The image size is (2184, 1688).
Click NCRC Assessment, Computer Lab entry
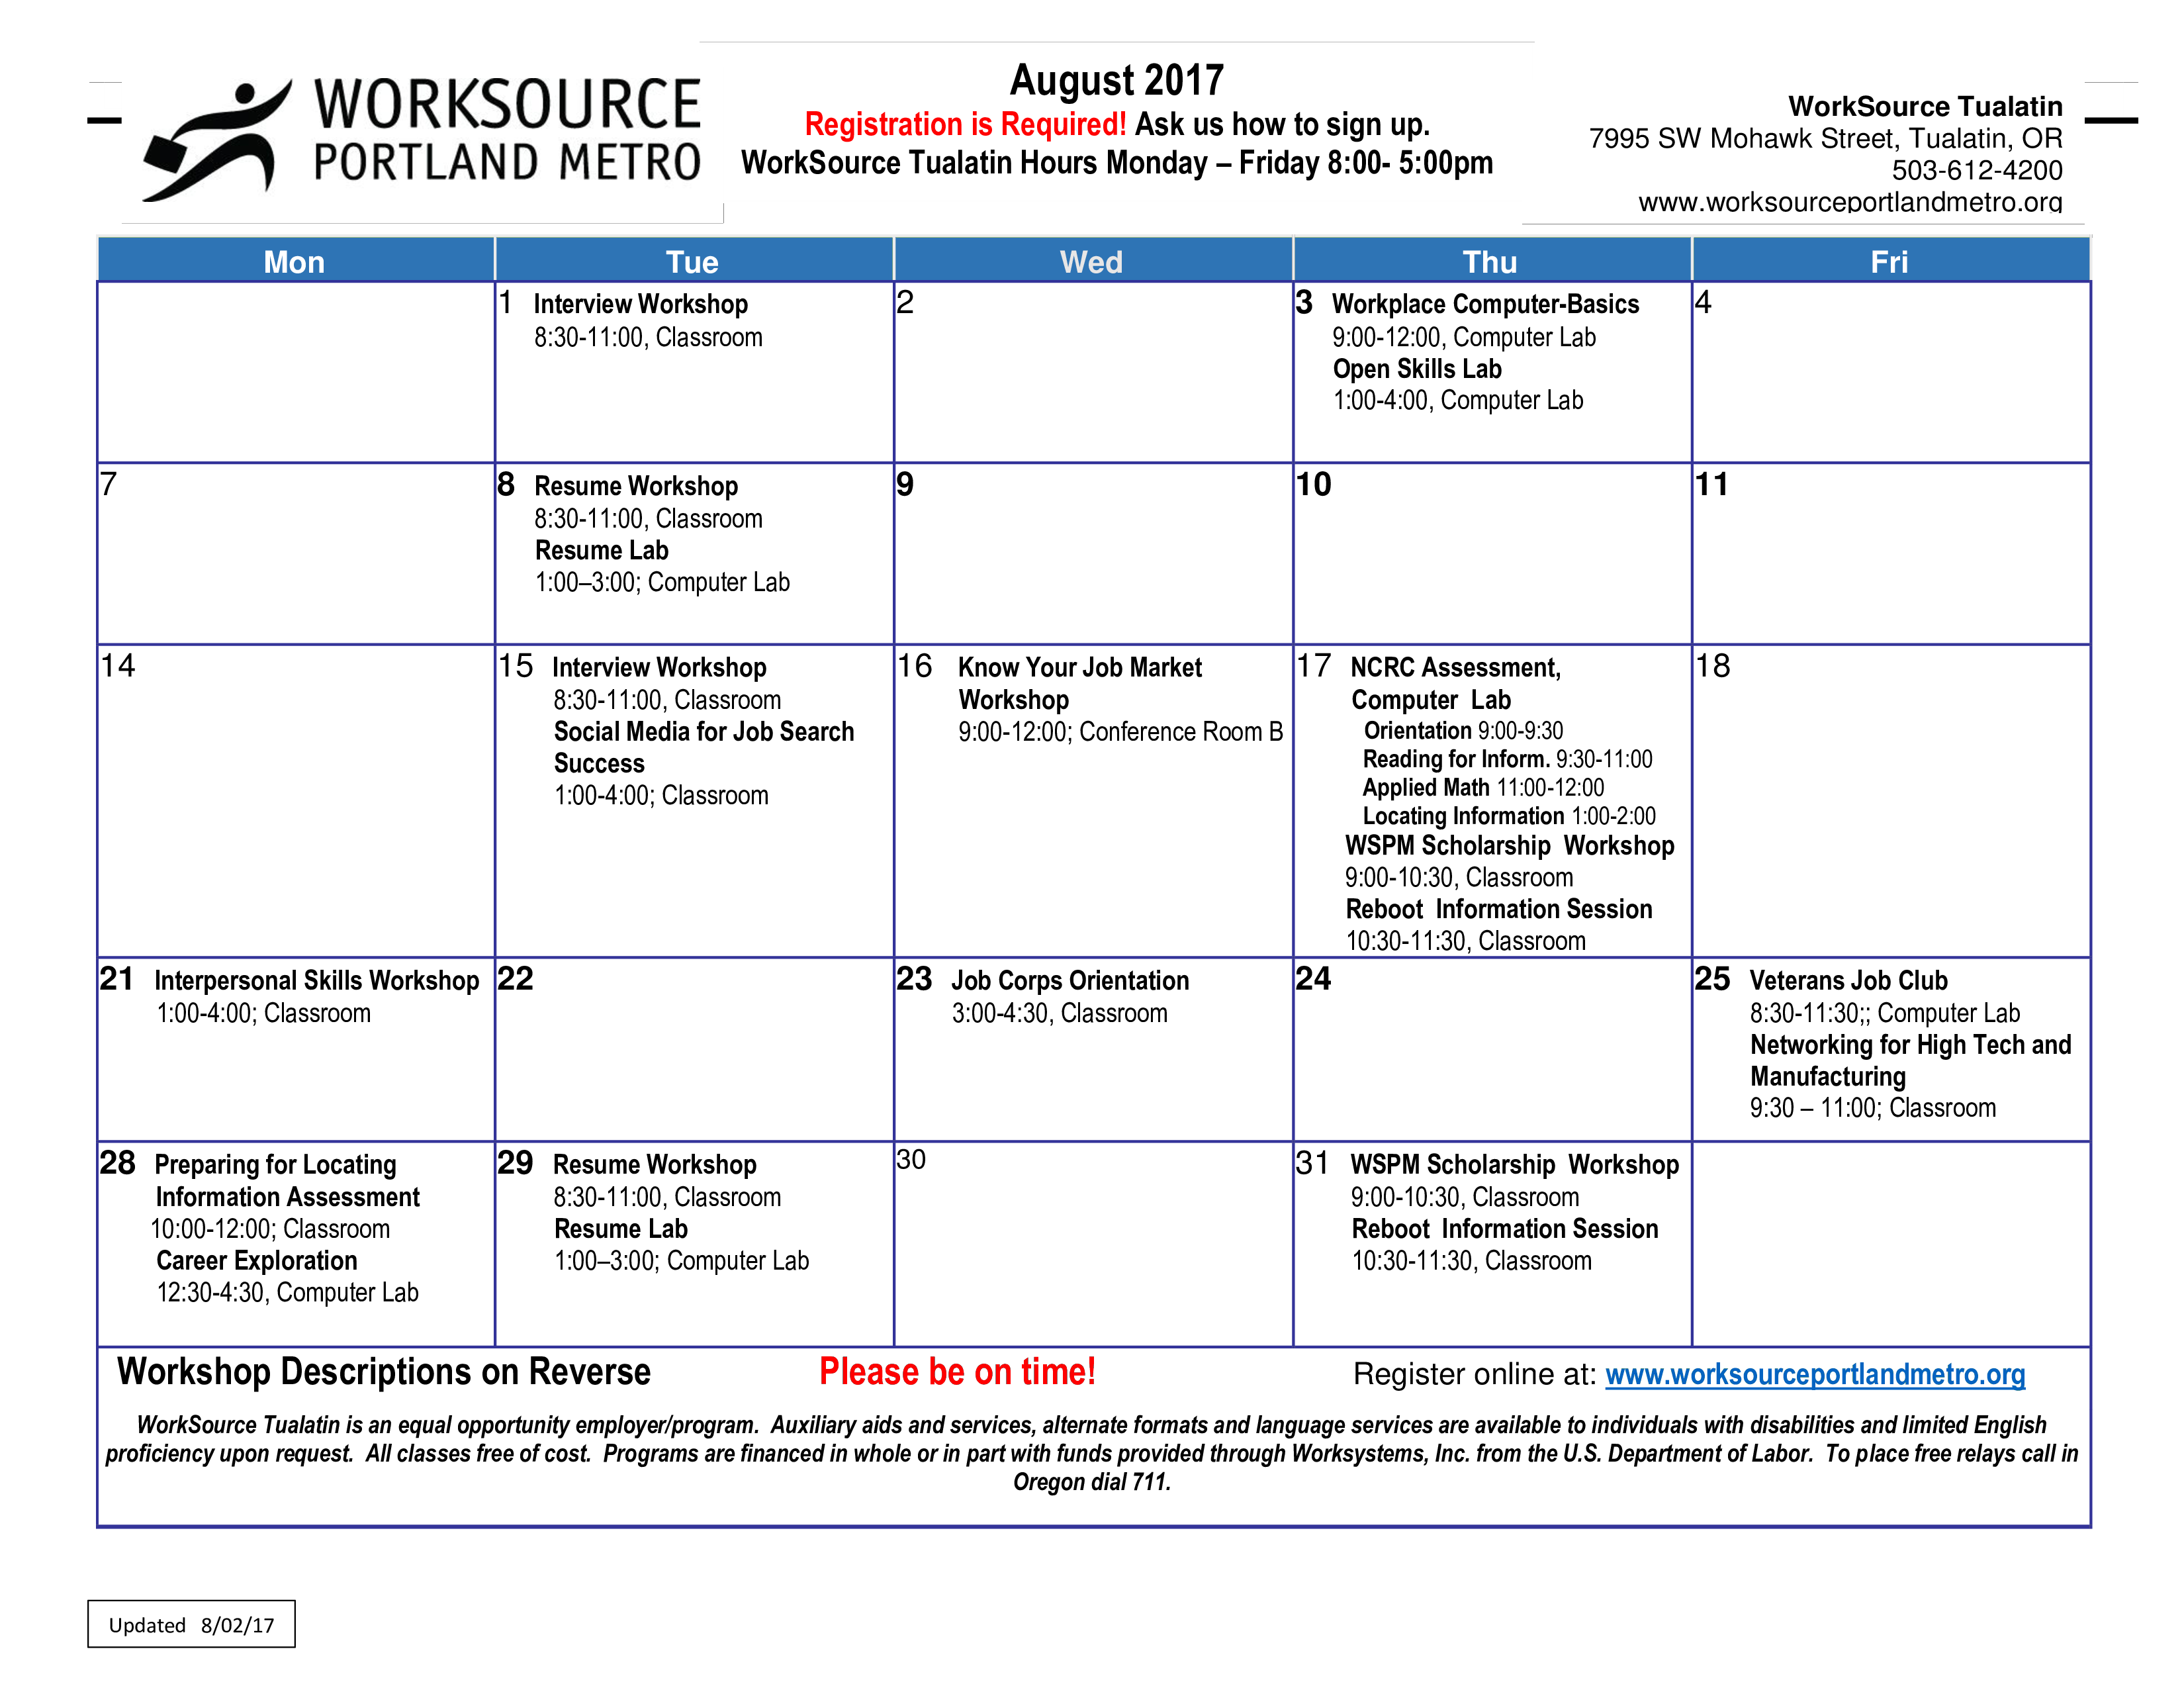click(x=1455, y=683)
